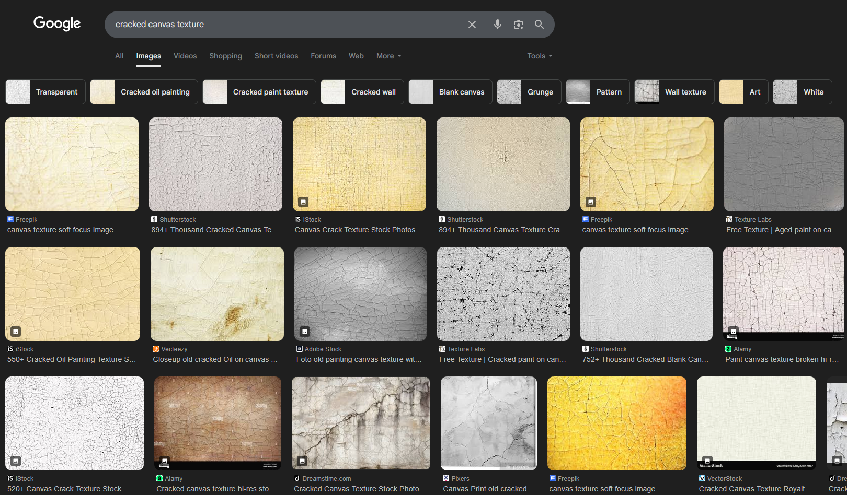The image size is (847, 495).
Task: Switch to the Shopping tab
Action: click(225, 56)
